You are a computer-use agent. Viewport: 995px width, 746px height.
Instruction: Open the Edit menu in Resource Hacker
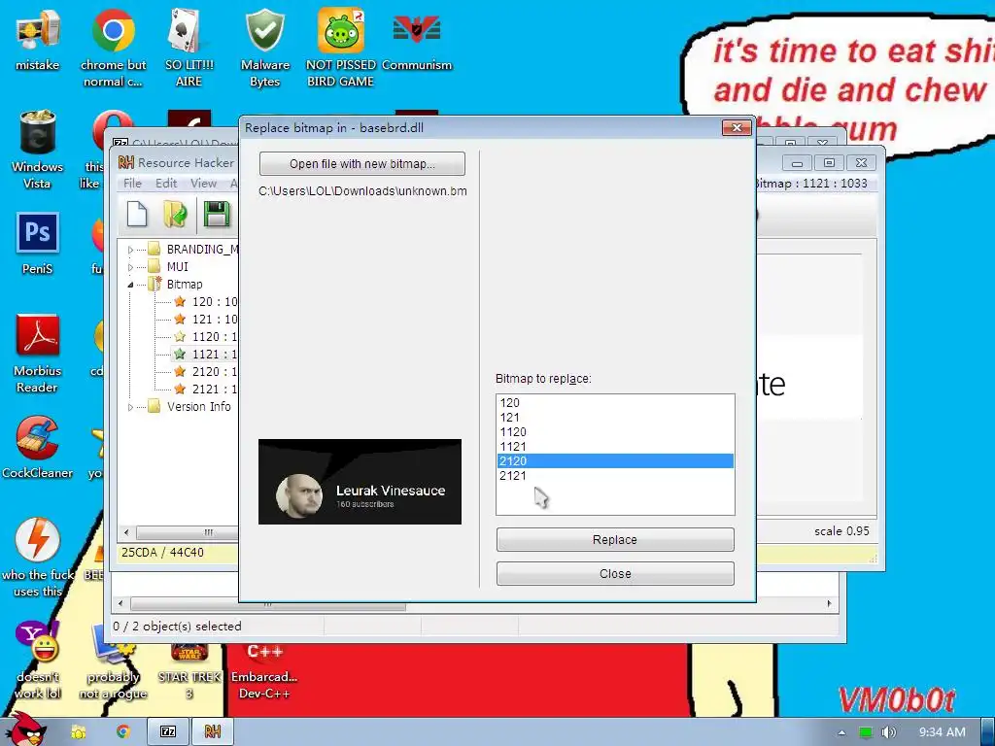pos(166,184)
